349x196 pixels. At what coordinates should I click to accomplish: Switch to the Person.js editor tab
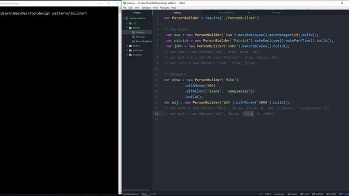[x=276, y=13]
